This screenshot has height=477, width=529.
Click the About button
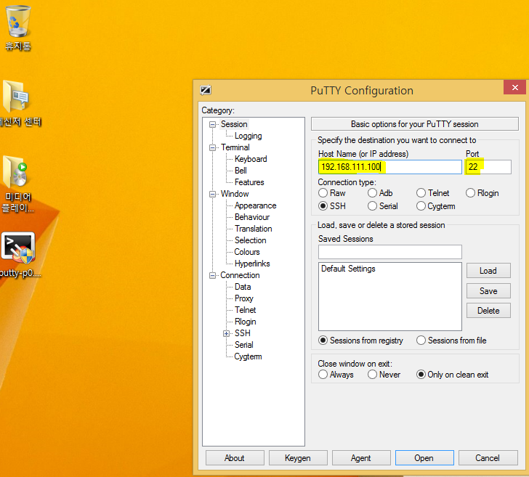235,458
